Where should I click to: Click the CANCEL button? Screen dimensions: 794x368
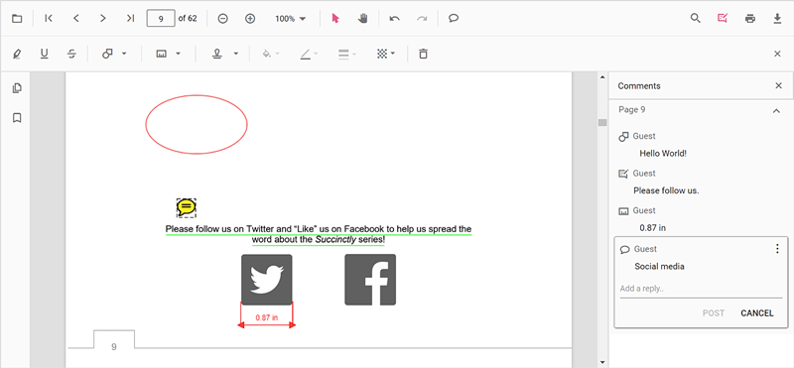tap(757, 313)
